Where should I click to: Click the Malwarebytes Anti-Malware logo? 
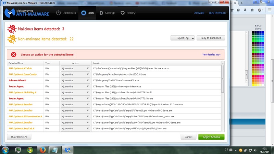(27, 13)
